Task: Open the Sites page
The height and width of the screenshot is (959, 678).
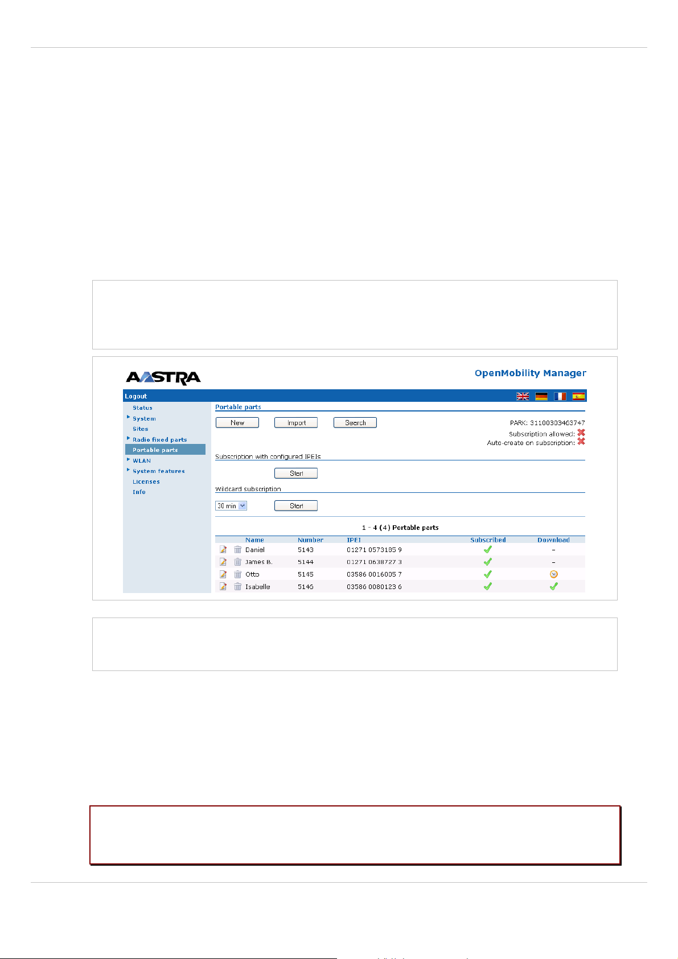Action: point(141,429)
